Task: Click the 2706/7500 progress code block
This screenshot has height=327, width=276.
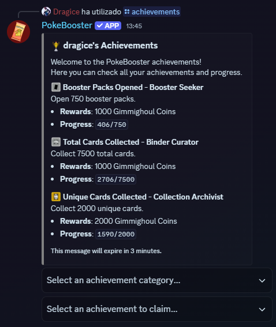Action: (x=116, y=179)
